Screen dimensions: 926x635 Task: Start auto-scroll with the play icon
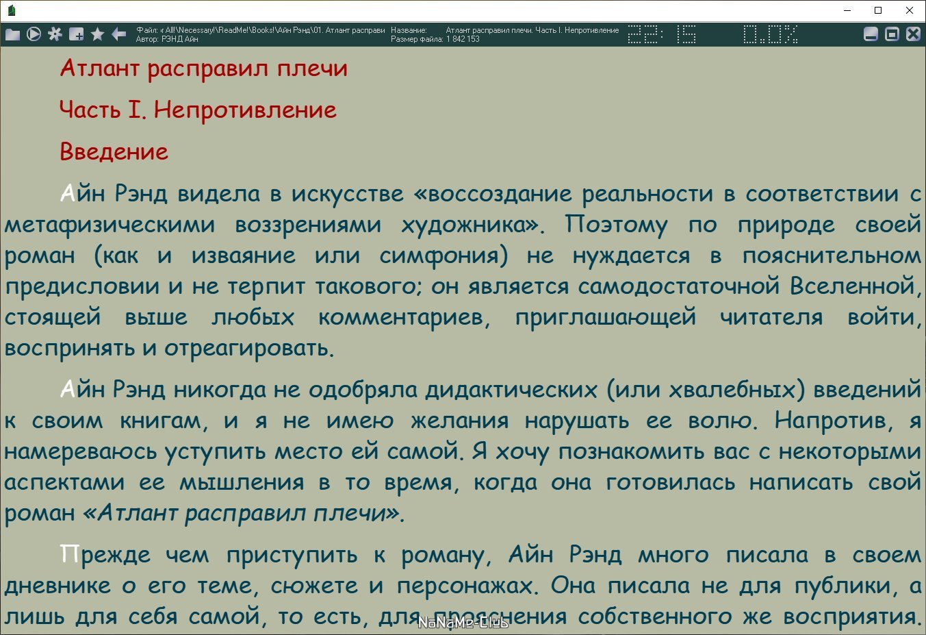click(34, 34)
